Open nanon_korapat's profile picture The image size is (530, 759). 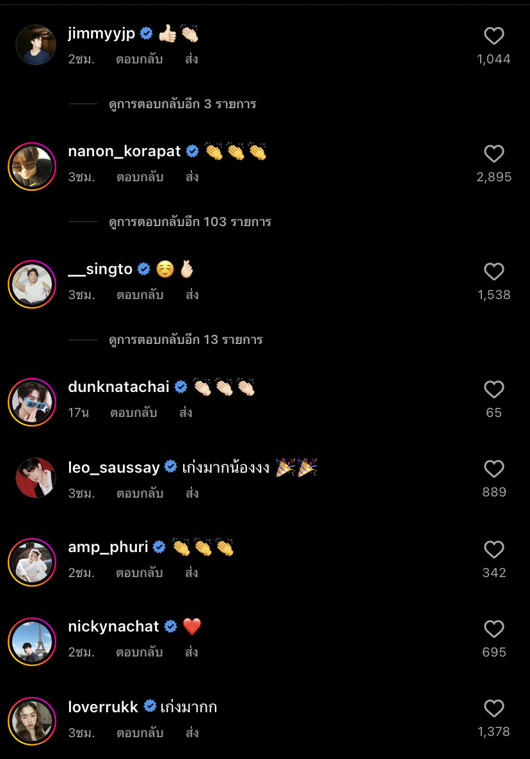[x=32, y=166]
